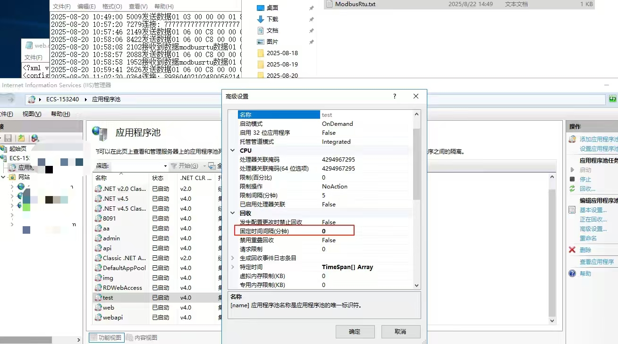Switch to the 功能视图 tab

pos(106,337)
